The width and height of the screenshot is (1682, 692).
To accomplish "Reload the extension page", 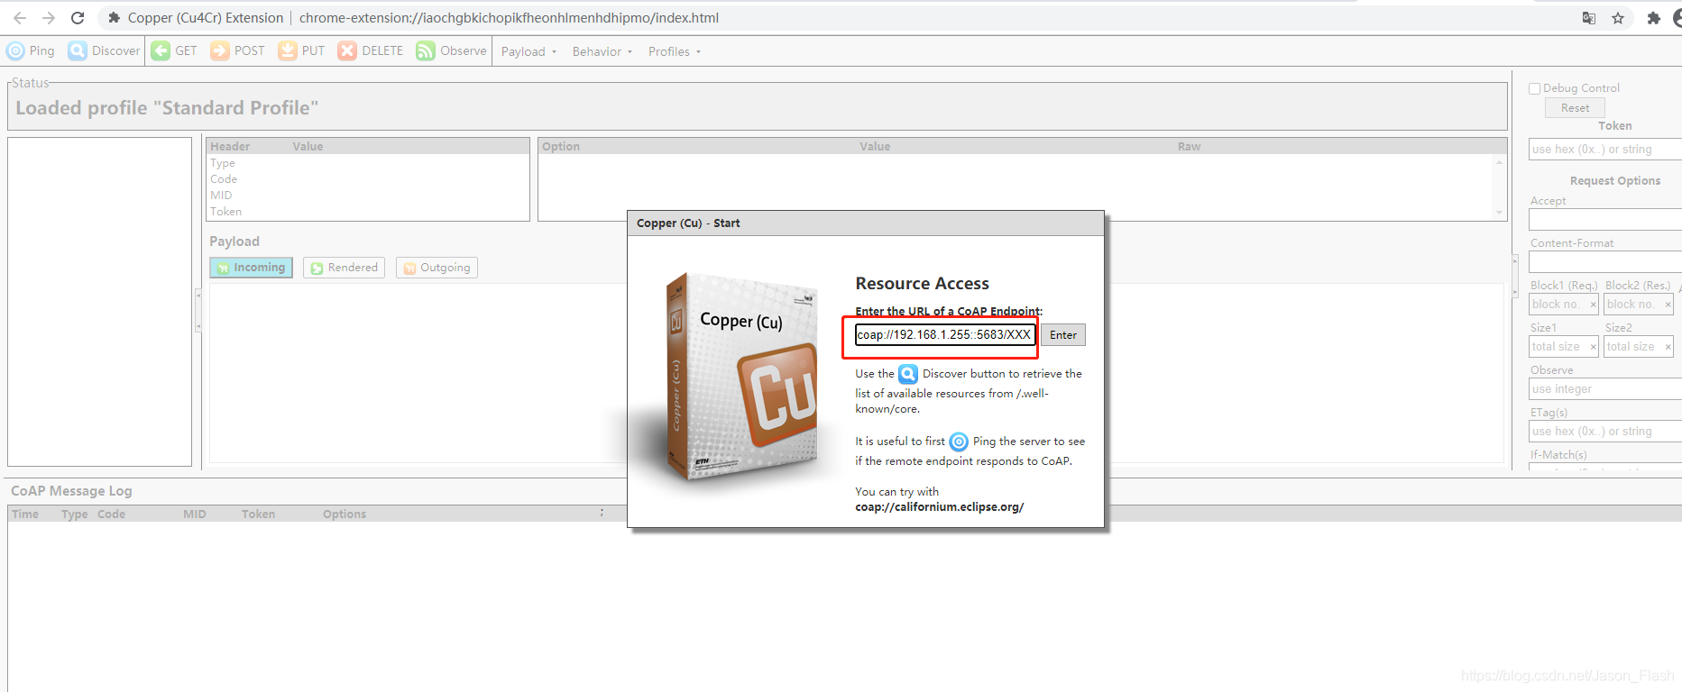I will [78, 18].
